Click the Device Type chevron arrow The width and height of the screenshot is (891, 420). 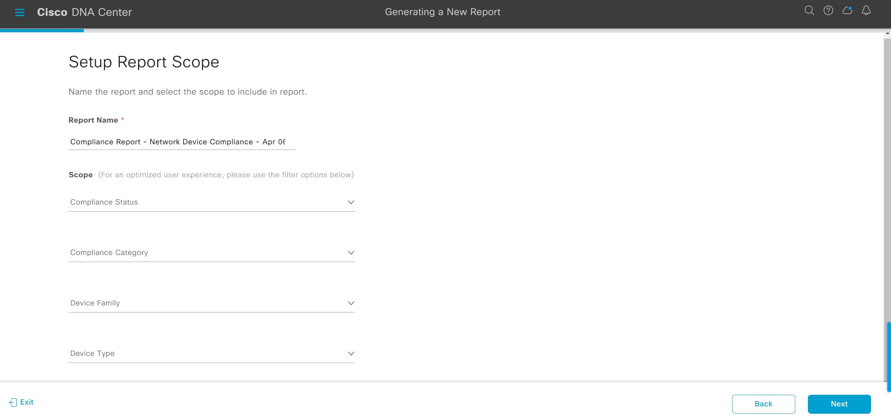coord(351,353)
